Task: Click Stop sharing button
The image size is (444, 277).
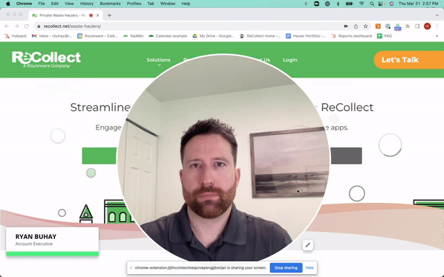Action: [x=286, y=268]
